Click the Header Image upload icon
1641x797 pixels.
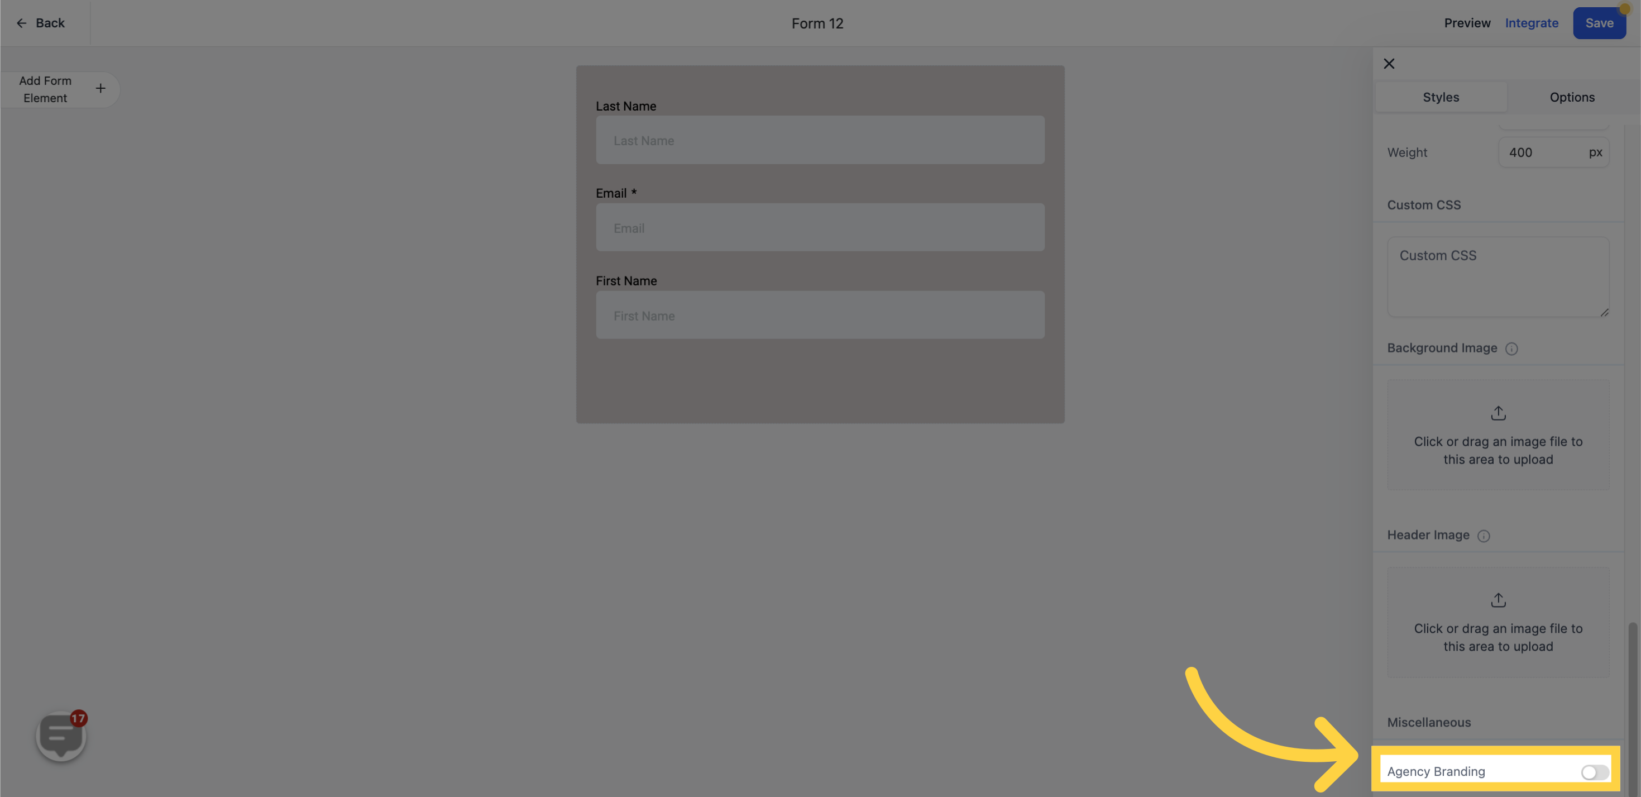pos(1499,599)
